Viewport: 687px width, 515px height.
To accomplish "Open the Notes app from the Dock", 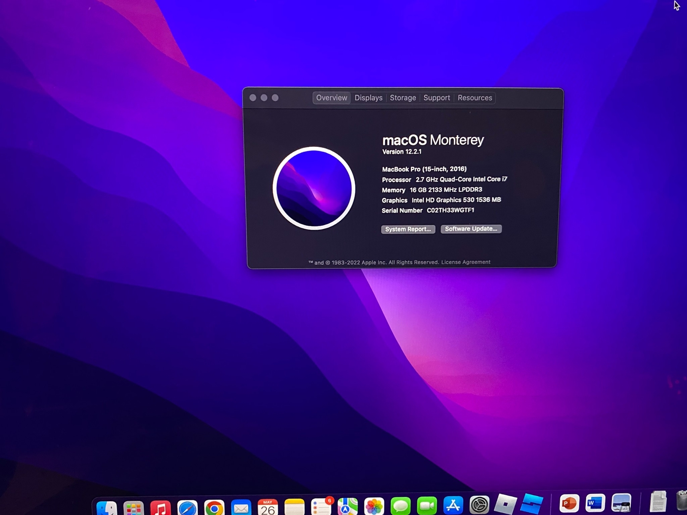I will point(295,507).
